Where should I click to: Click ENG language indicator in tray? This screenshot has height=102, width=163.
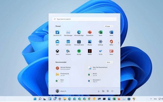[155, 99]
